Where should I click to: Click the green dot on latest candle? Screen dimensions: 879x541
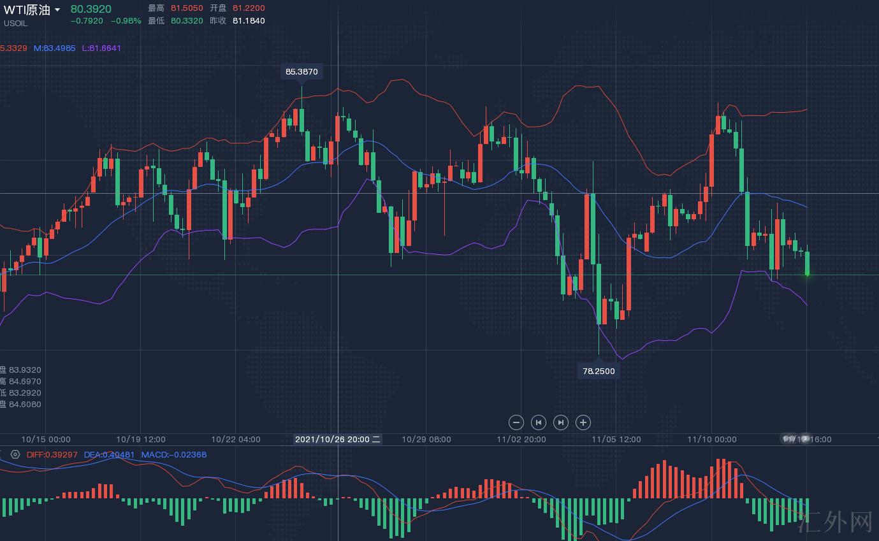[807, 275]
